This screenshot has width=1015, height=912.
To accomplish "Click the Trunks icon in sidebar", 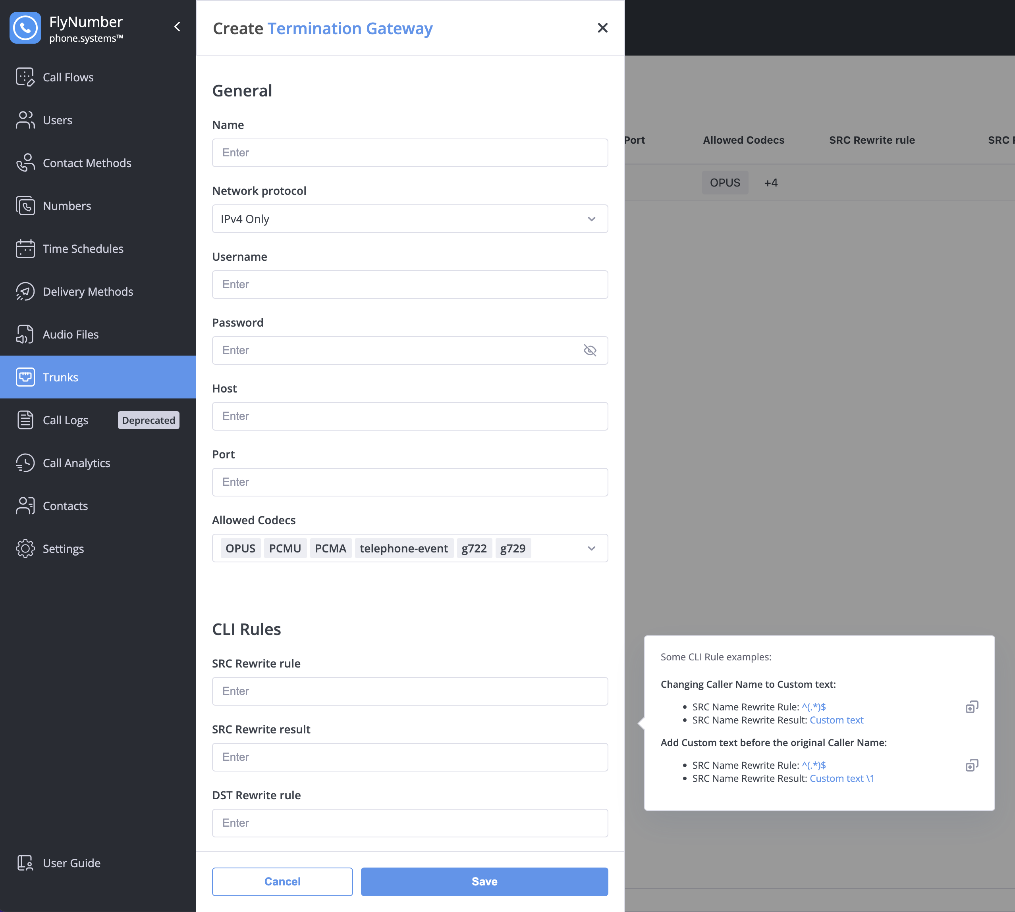I will click(25, 377).
